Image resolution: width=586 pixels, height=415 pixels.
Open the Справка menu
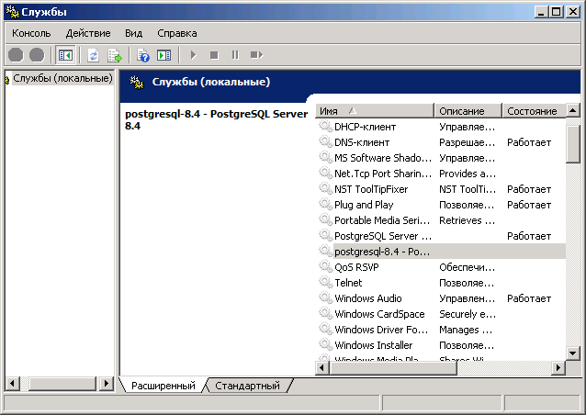tap(177, 33)
